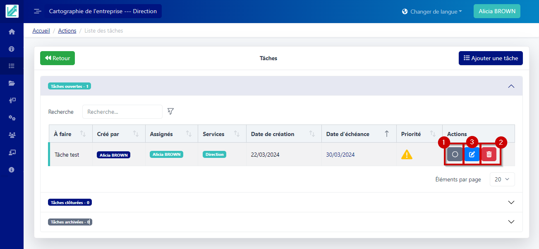Click the info circle icon in sidebar
The width and height of the screenshot is (539, 249).
coord(12,169)
